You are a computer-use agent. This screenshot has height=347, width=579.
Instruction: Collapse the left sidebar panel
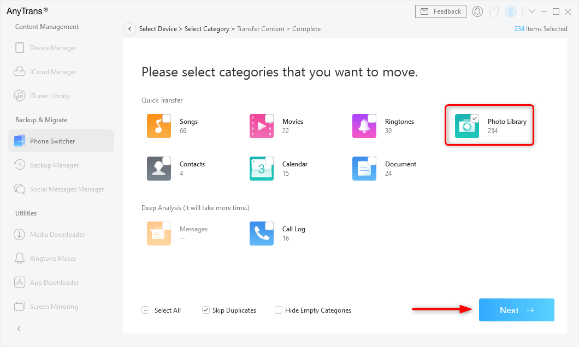point(19,328)
